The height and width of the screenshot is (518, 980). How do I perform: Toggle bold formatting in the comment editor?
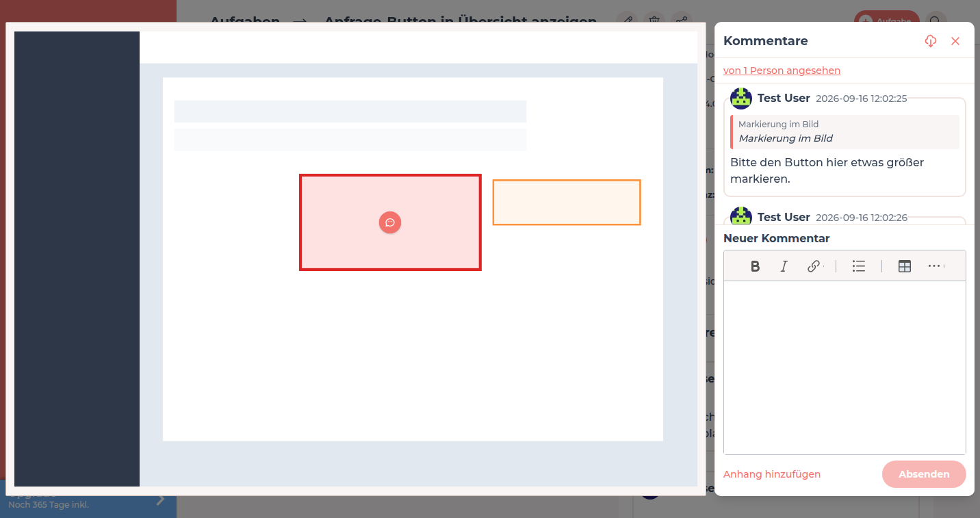[x=755, y=266]
